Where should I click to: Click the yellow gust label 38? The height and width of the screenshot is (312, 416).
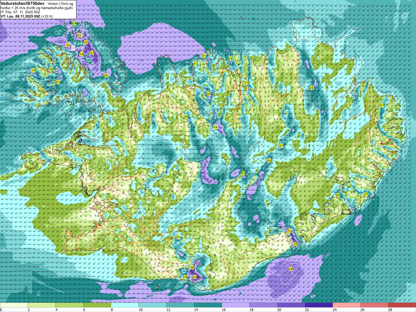click(x=192, y=268)
